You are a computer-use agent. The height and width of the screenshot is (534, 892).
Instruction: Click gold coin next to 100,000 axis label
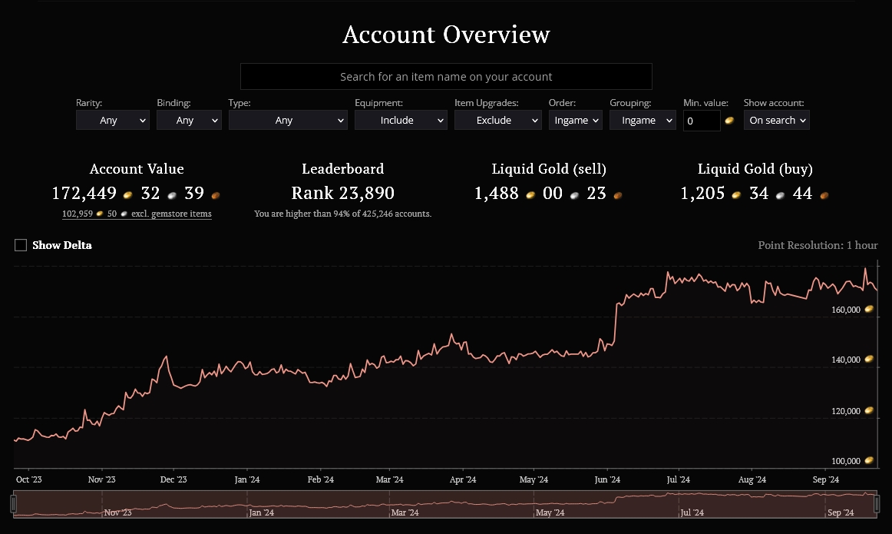869,460
